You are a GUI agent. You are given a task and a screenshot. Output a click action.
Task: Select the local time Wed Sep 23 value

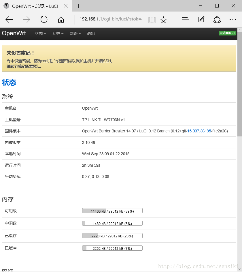click(x=106, y=154)
